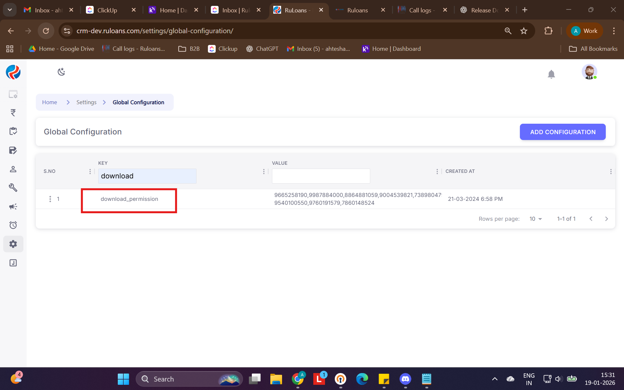Expand the Rows per page dropdown

tap(536, 219)
